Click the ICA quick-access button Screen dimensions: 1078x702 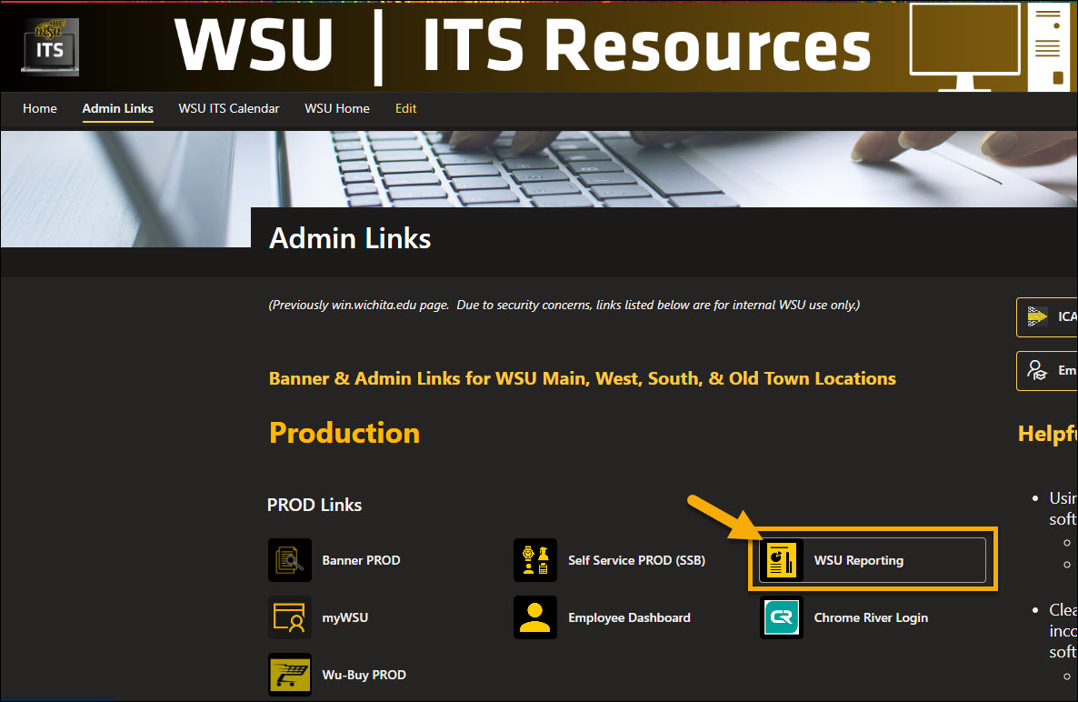pos(1054,316)
